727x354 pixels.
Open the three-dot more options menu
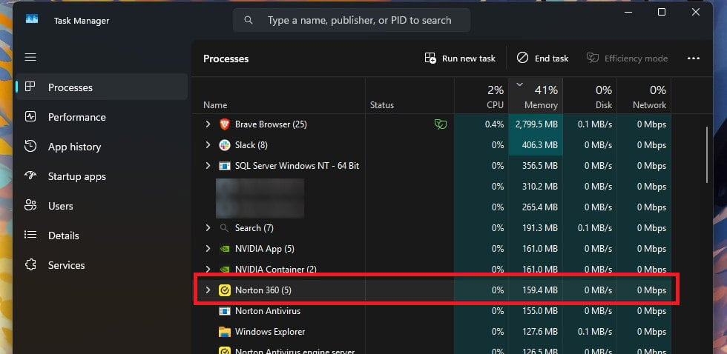pyautogui.click(x=693, y=59)
